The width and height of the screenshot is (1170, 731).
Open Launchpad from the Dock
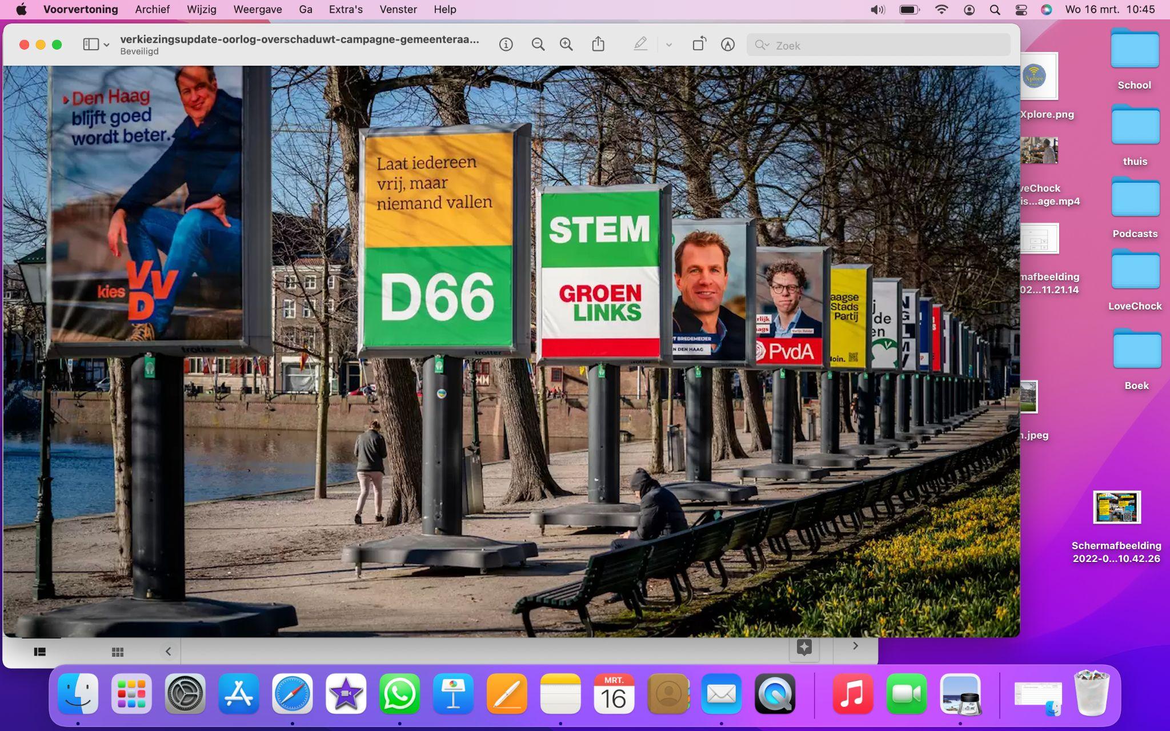[131, 694]
